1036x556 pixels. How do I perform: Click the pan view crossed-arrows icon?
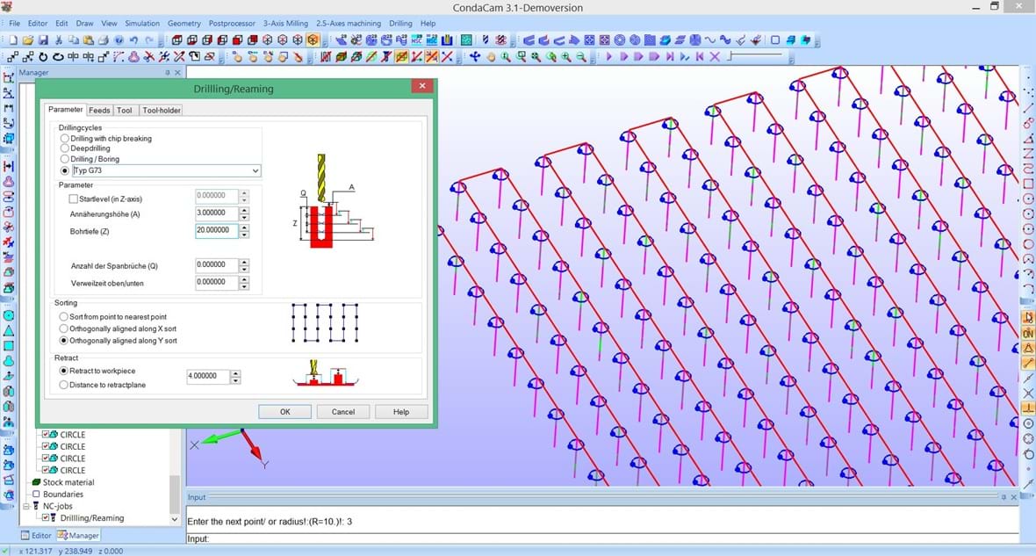tap(474, 57)
